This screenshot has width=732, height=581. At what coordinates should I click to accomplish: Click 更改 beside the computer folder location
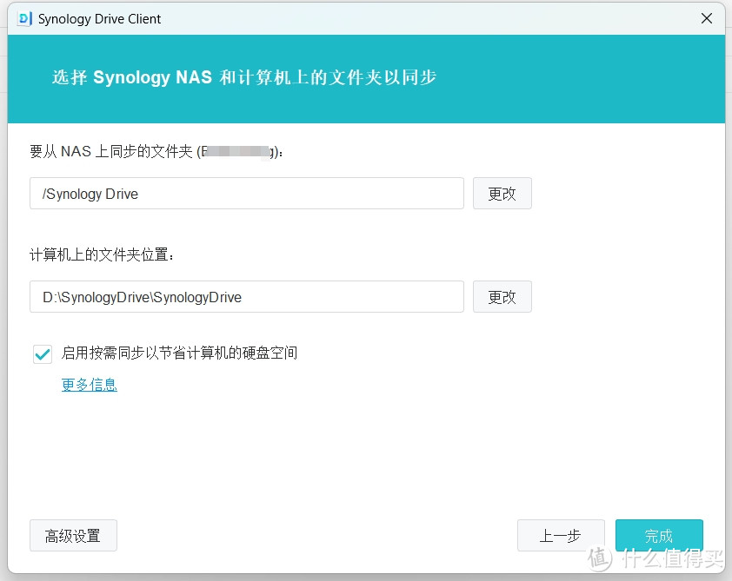[502, 296]
